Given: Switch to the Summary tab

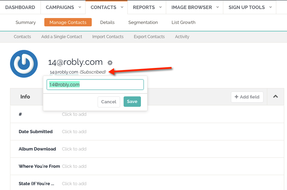Looking at the screenshot, I should coord(26,22).
